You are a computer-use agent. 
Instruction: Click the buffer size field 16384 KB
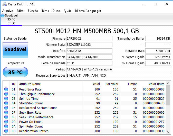[x=158, y=39]
